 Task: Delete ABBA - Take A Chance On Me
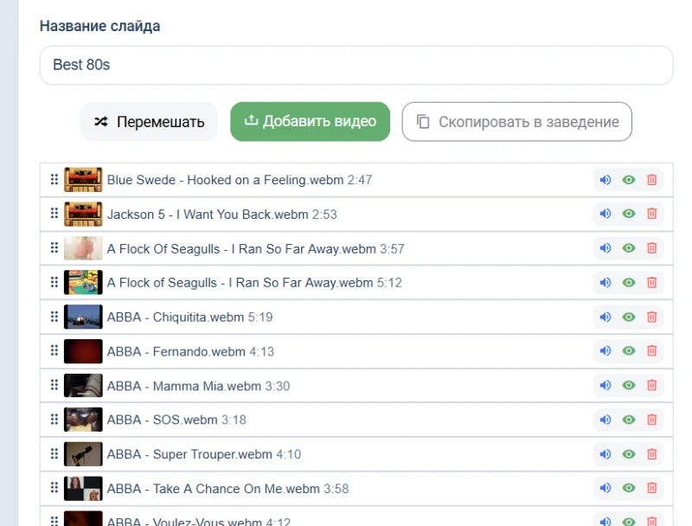[x=652, y=488]
